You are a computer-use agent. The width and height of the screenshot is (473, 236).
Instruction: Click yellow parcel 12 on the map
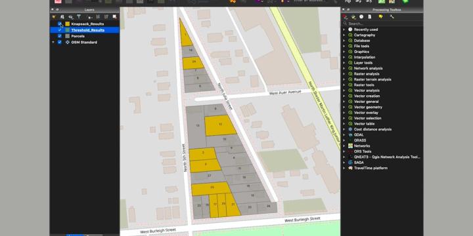coord(220,125)
